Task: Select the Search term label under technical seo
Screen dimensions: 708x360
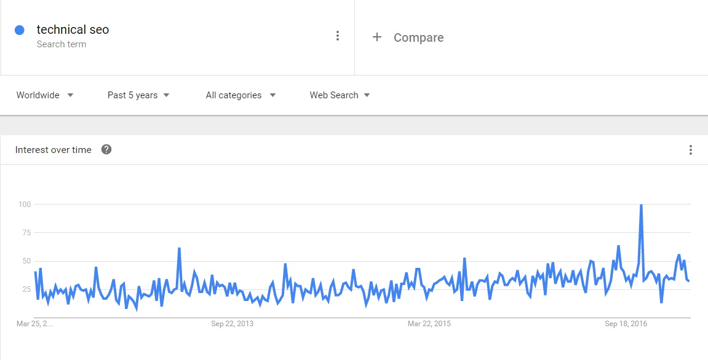Action: (62, 44)
